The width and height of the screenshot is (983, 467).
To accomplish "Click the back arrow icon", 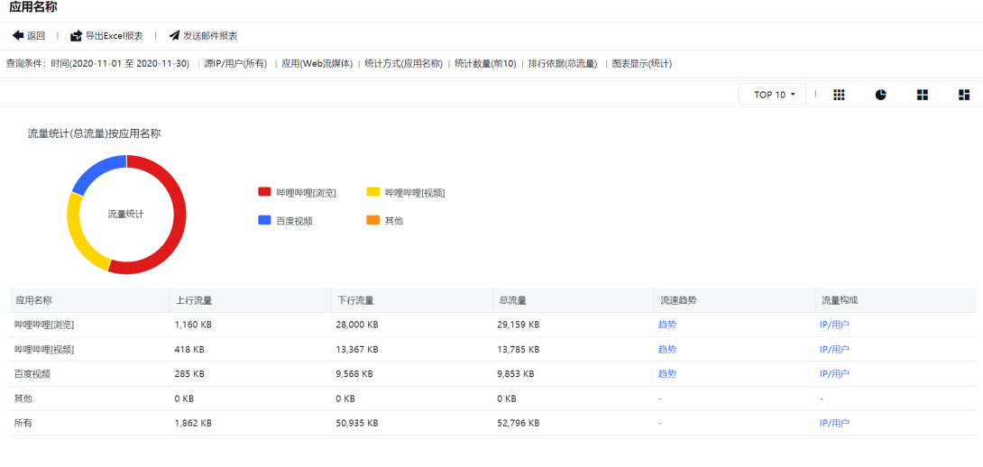I will click(17, 36).
